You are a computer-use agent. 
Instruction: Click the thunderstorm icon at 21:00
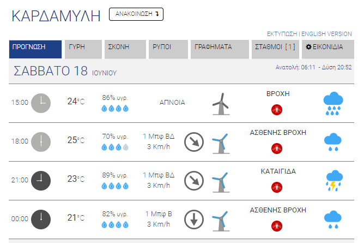334,181
